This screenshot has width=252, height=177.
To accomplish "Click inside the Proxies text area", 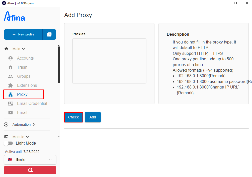I will coord(109,61).
